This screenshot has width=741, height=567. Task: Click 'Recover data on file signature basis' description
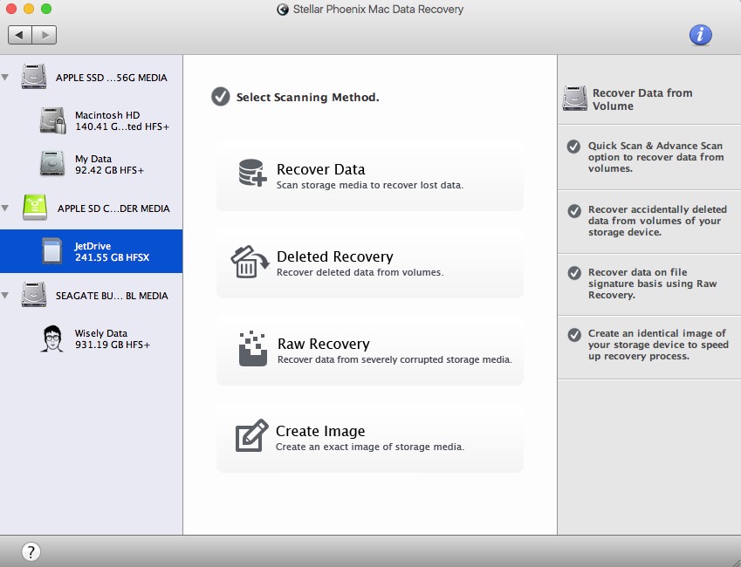653,283
